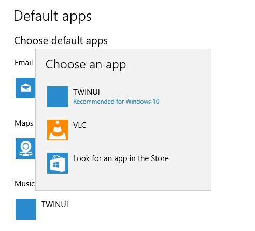Click the Maps category label
This screenshot has height=231, width=255.
(x=24, y=123)
